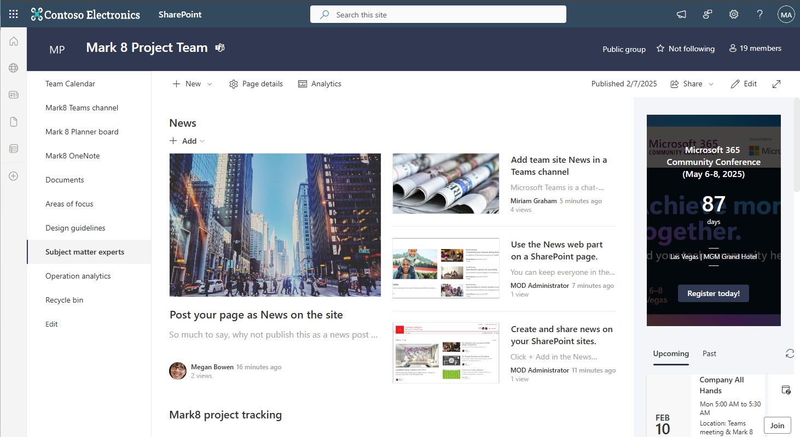Click the Create plus icon in the left rail
This screenshot has width=800, height=437.
(x=13, y=176)
